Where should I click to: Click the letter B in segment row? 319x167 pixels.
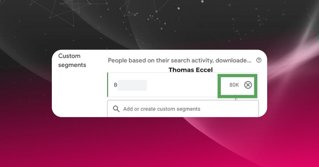(x=115, y=85)
